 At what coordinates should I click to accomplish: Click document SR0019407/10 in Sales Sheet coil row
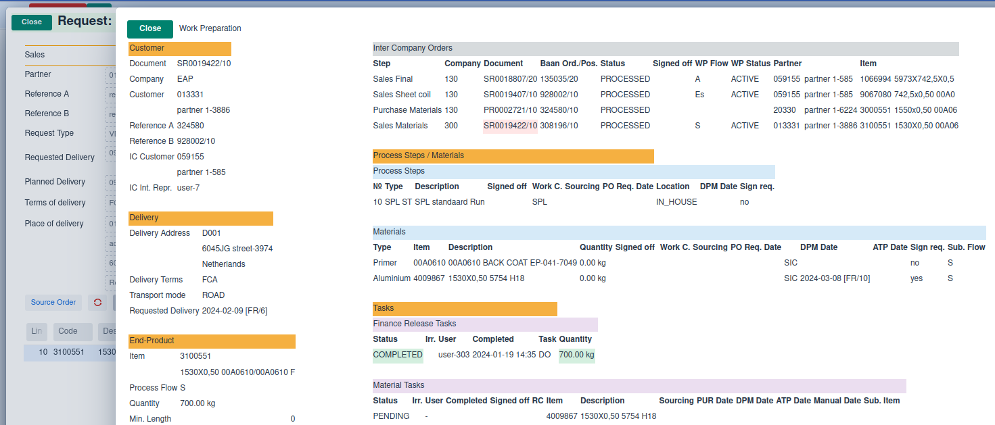510,95
